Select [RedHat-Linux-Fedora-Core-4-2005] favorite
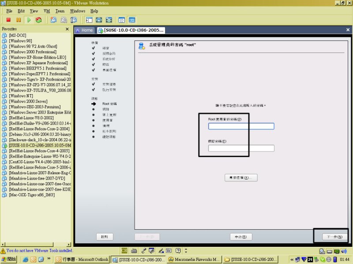This screenshot has width=353, height=264. pos(39,151)
